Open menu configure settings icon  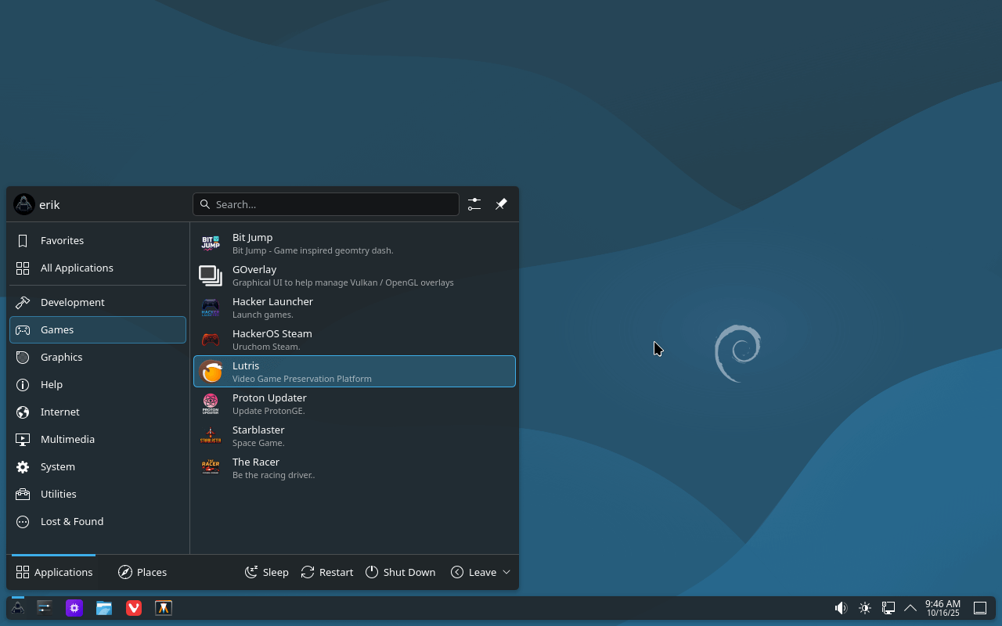click(474, 204)
